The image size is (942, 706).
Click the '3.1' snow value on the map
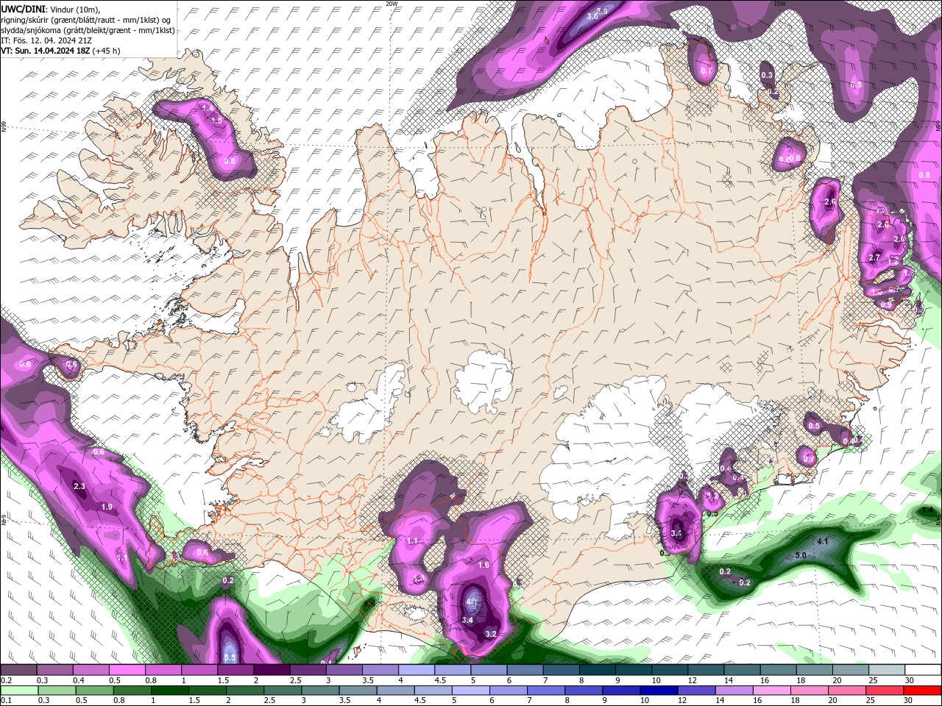[x=677, y=533]
